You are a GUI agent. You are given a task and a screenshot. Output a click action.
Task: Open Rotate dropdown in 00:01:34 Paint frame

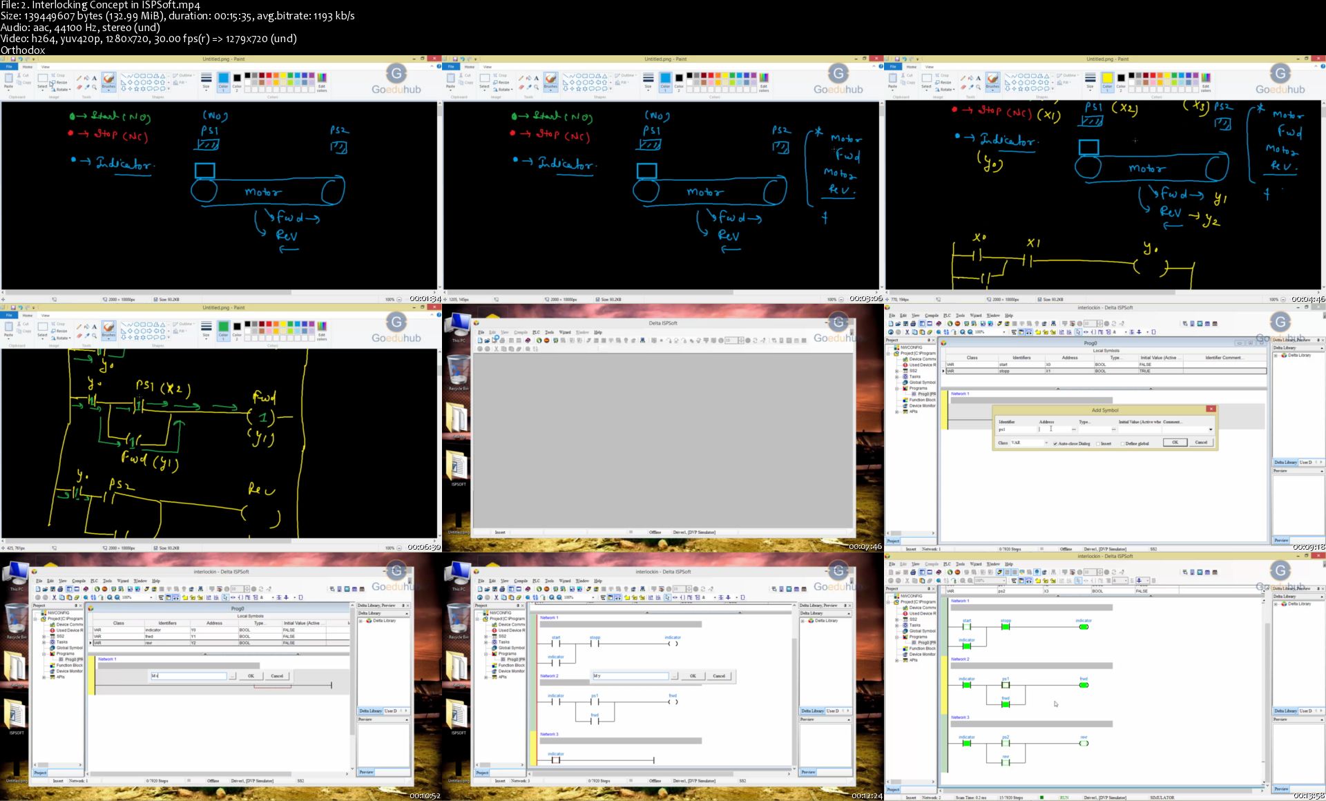(62, 90)
